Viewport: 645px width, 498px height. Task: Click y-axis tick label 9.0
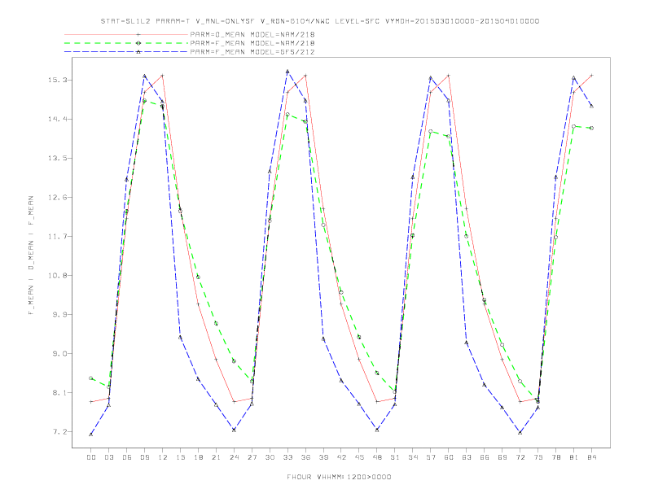tap(59, 353)
